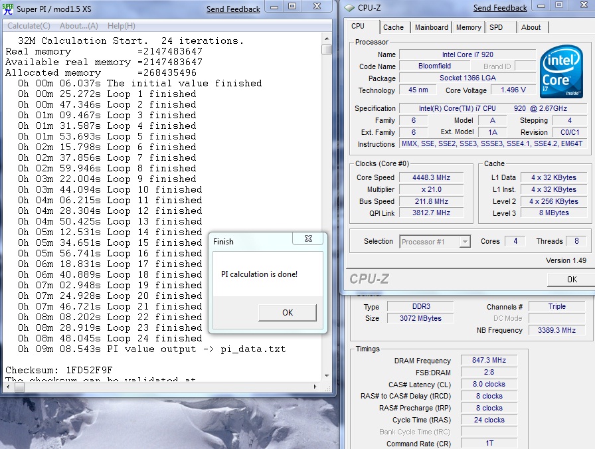Click the memory Type value 'DDR3'
This screenshot has width=595, height=449.
(420, 306)
